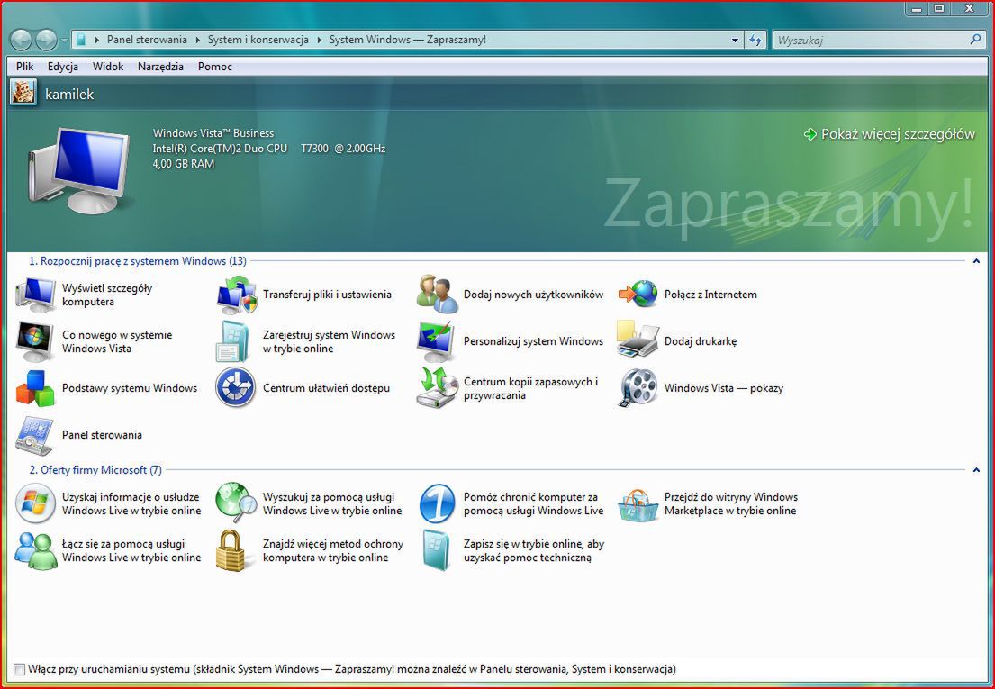Click the Rozpocznij pracę z systemem Windows heading
This screenshot has width=995, height=689.
coord(138,261)
